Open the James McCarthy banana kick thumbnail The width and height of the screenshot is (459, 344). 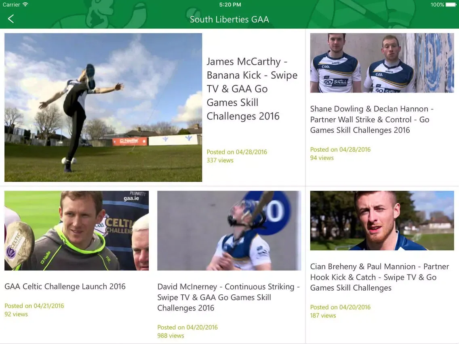103,107
